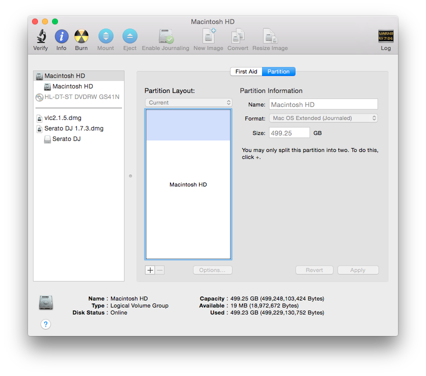Open the Log warning icon

click(x=386, y=36)
